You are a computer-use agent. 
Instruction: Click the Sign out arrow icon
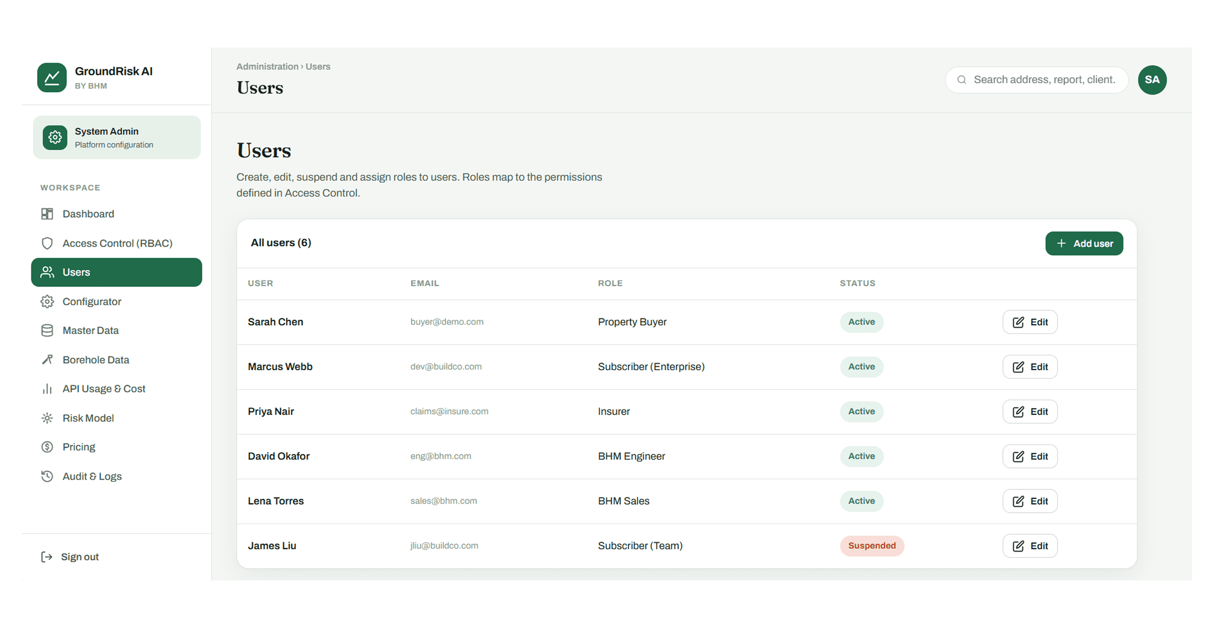pos(47,557)
